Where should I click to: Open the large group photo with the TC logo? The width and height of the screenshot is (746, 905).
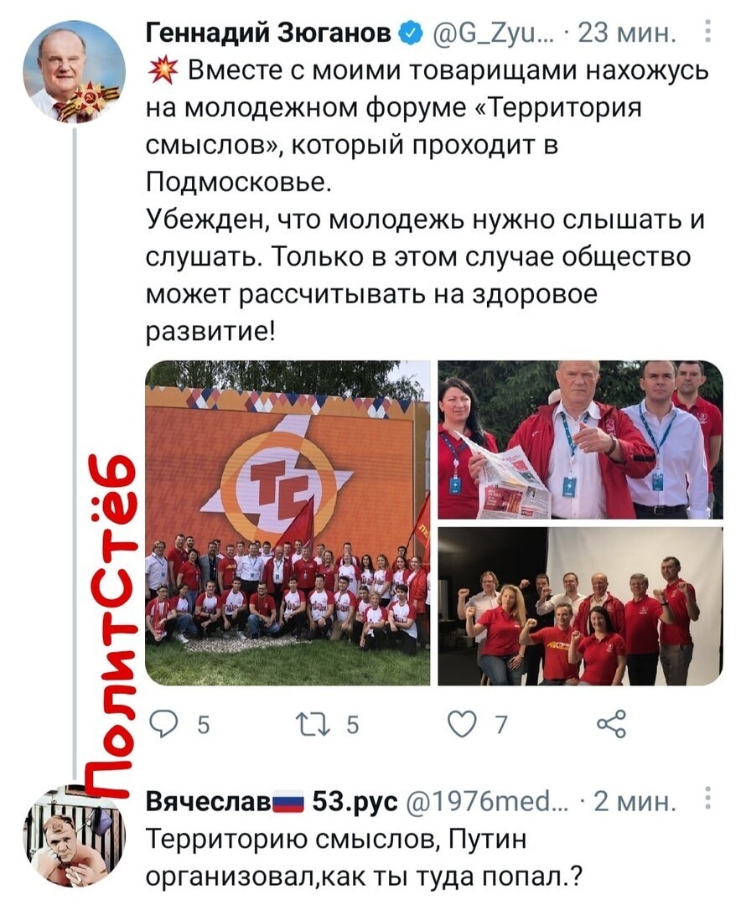288,523
